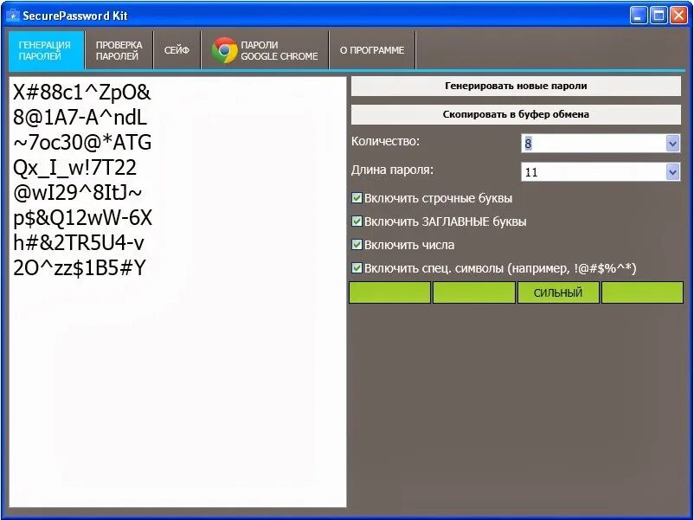Click Генерировать новые пароли button
Image resolution: width=694 pixels, height=520 pixels.
point(516,86)
